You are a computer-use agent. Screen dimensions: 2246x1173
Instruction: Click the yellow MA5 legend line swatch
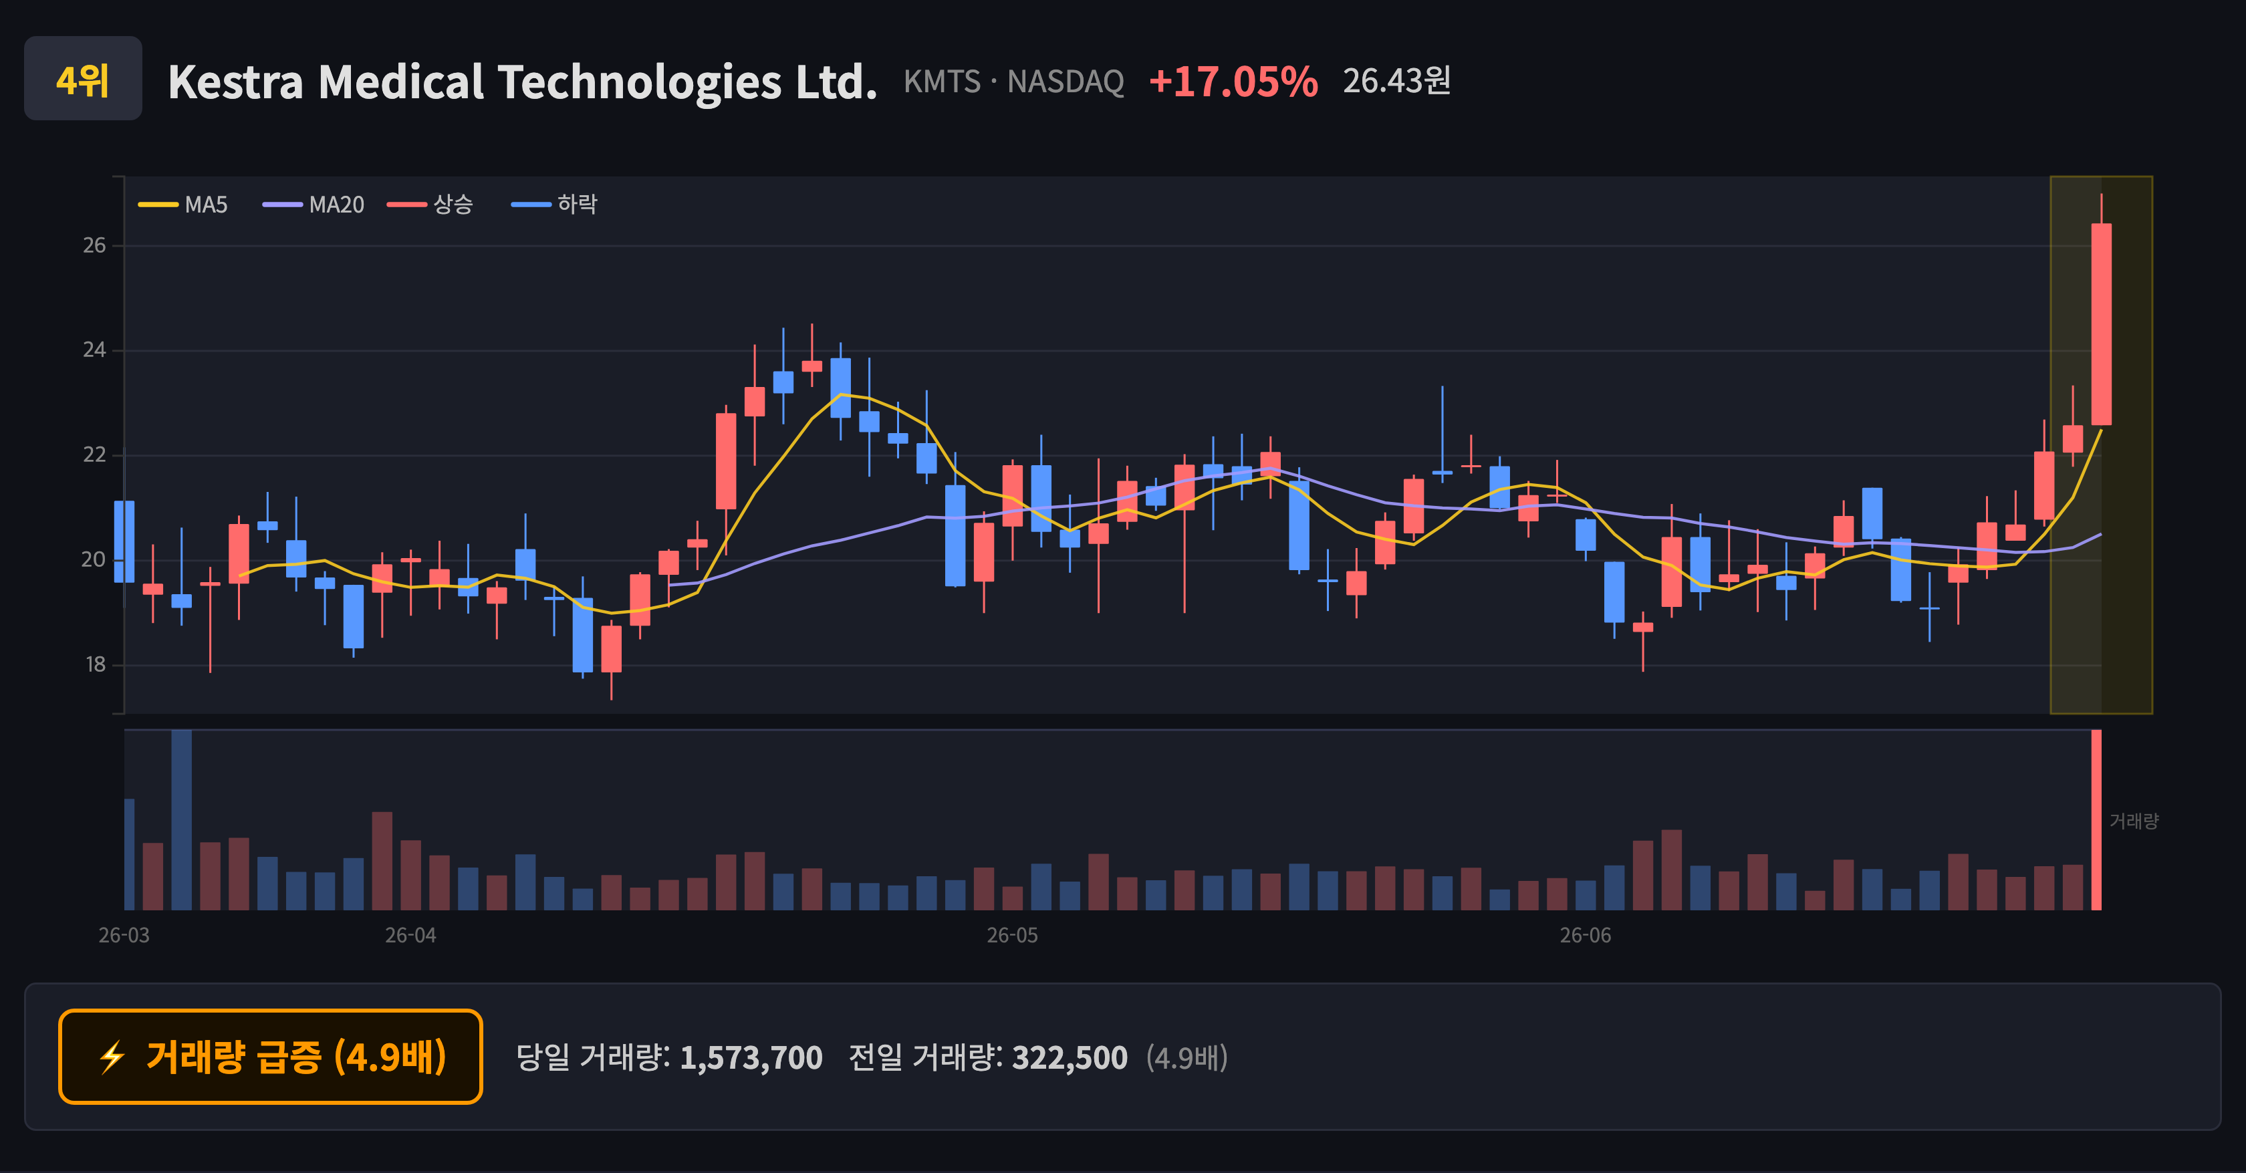[x=158, y=205]
